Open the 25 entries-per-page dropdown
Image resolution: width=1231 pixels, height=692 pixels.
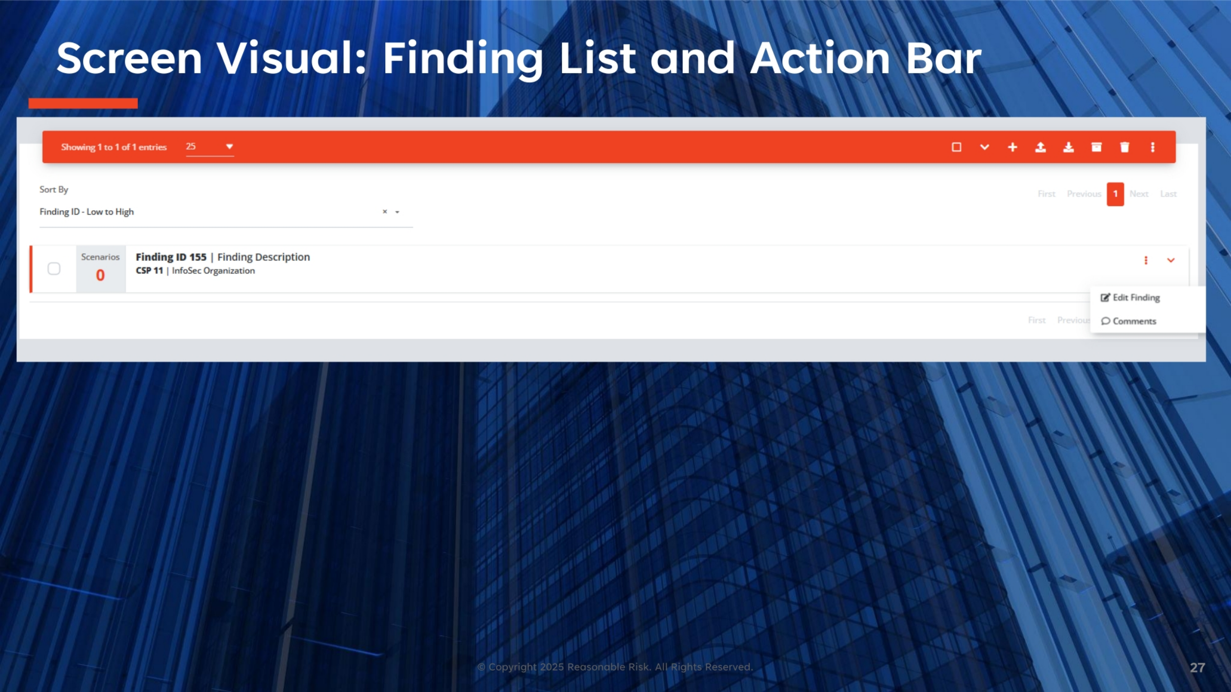point(210,147)
